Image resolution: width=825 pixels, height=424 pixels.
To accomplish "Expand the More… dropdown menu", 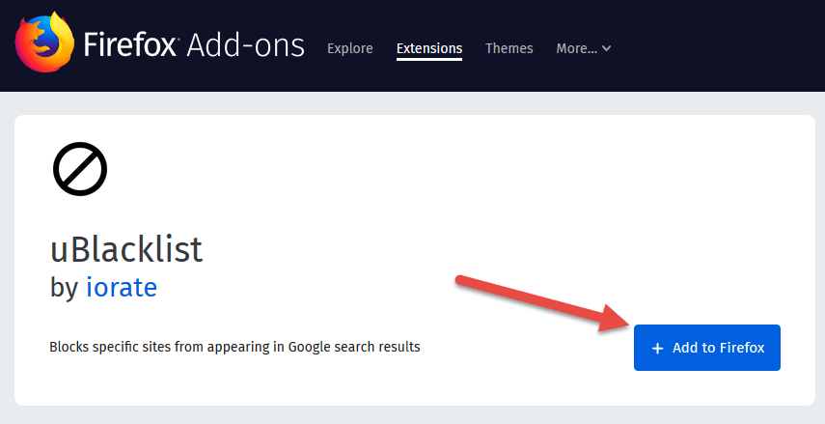I will pos(577,48).
